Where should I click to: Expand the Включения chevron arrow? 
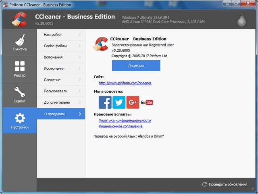[x=80, y=57]
